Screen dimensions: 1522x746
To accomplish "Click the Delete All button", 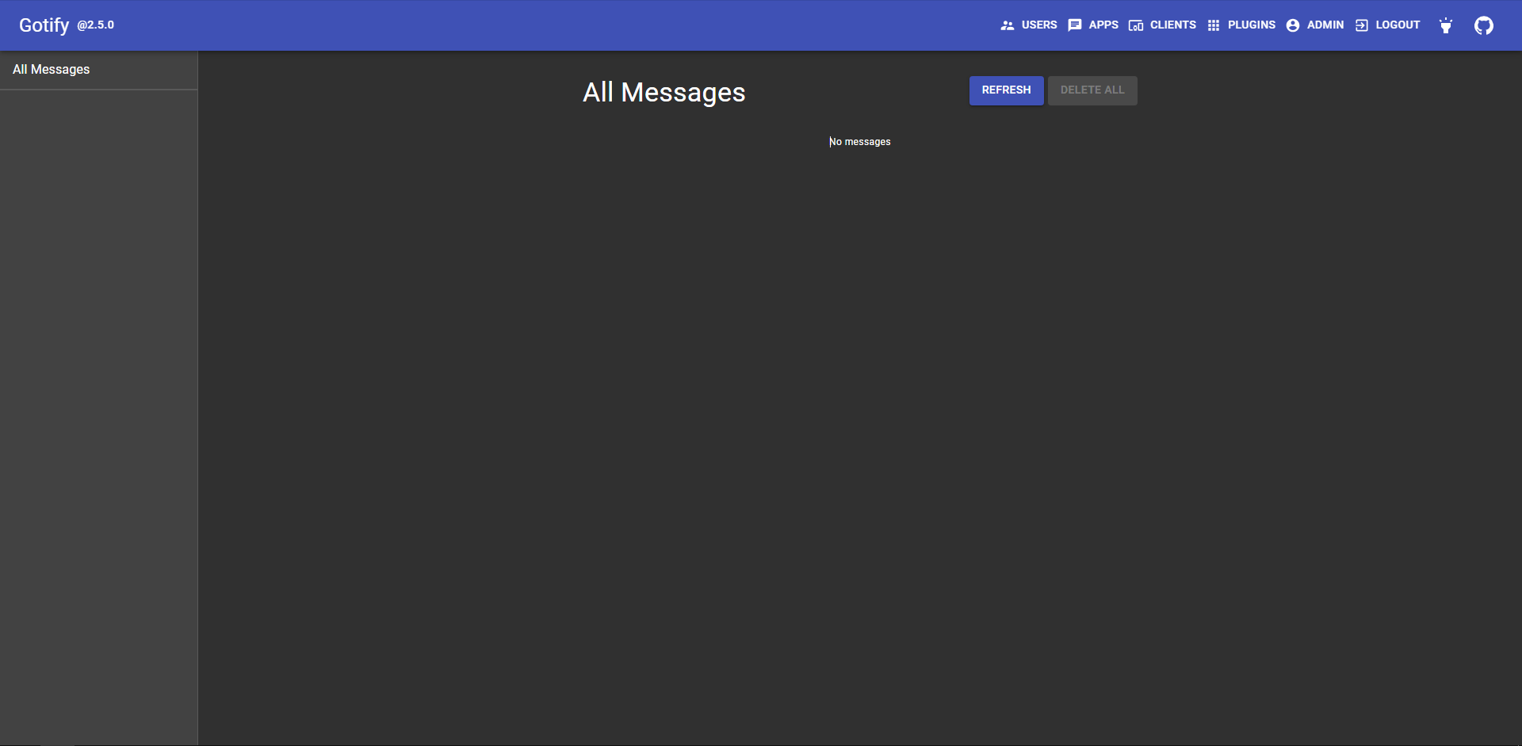I will pos(1092,90).
